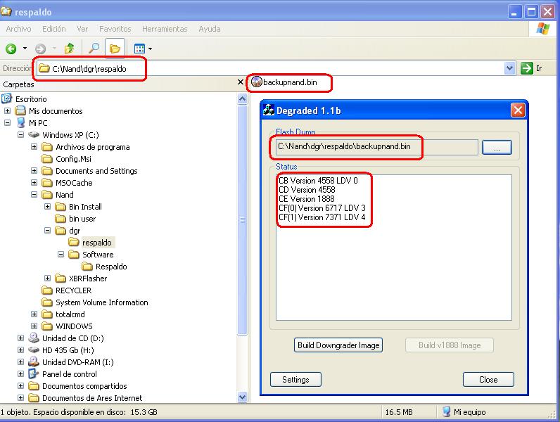Click the Unidad de CD (D:) drive icon
Image resolution: width=560 pixels, height=422 pixels.
pyautogui.click(x=34, y=338)
